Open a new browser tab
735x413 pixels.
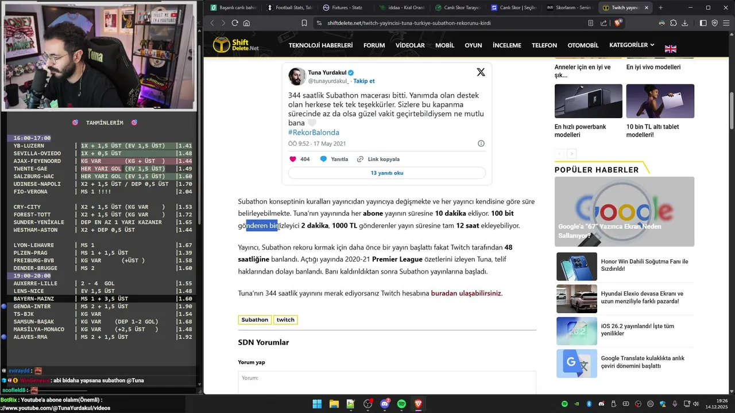click(660, 7)
